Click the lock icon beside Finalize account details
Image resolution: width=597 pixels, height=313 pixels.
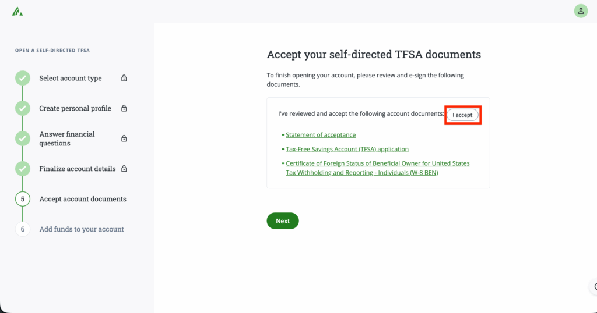(124, 169)
